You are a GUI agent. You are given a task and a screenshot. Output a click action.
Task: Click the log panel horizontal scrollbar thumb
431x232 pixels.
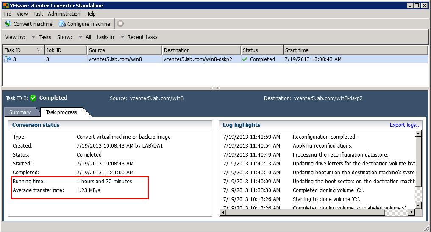coord(306,212)
